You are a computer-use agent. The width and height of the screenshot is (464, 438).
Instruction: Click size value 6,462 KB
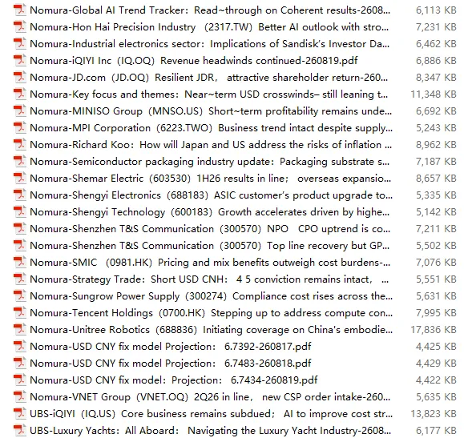pyautogui.click(x=436, y=44)
